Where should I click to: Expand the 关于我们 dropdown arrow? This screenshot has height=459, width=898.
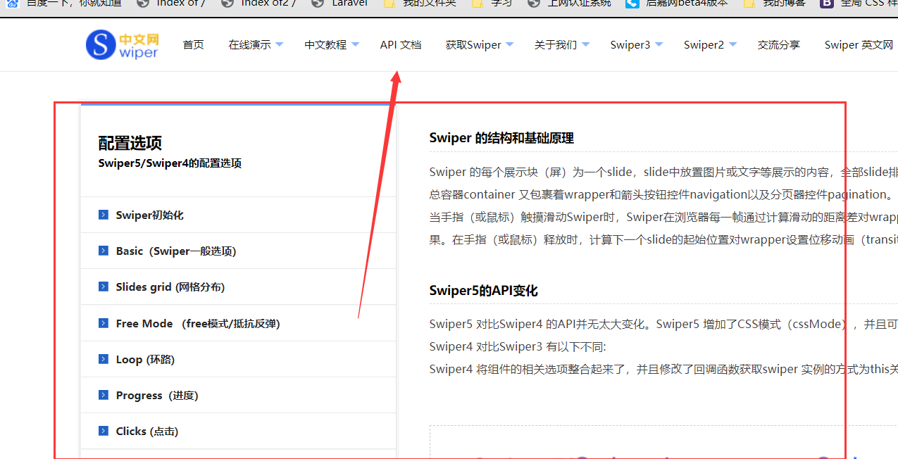585,44
